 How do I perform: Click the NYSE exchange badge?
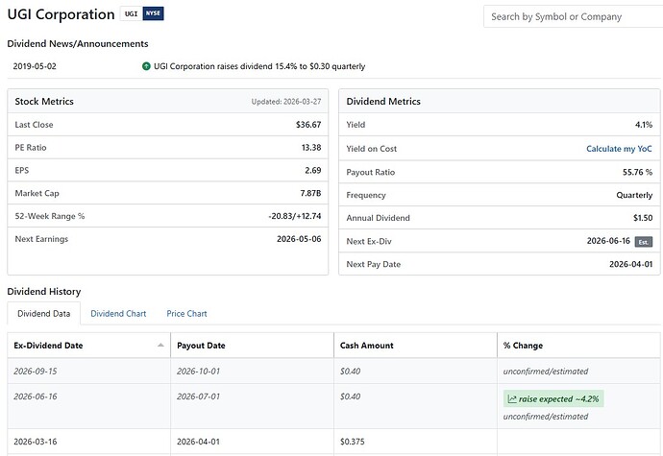[x=153, y=13]
